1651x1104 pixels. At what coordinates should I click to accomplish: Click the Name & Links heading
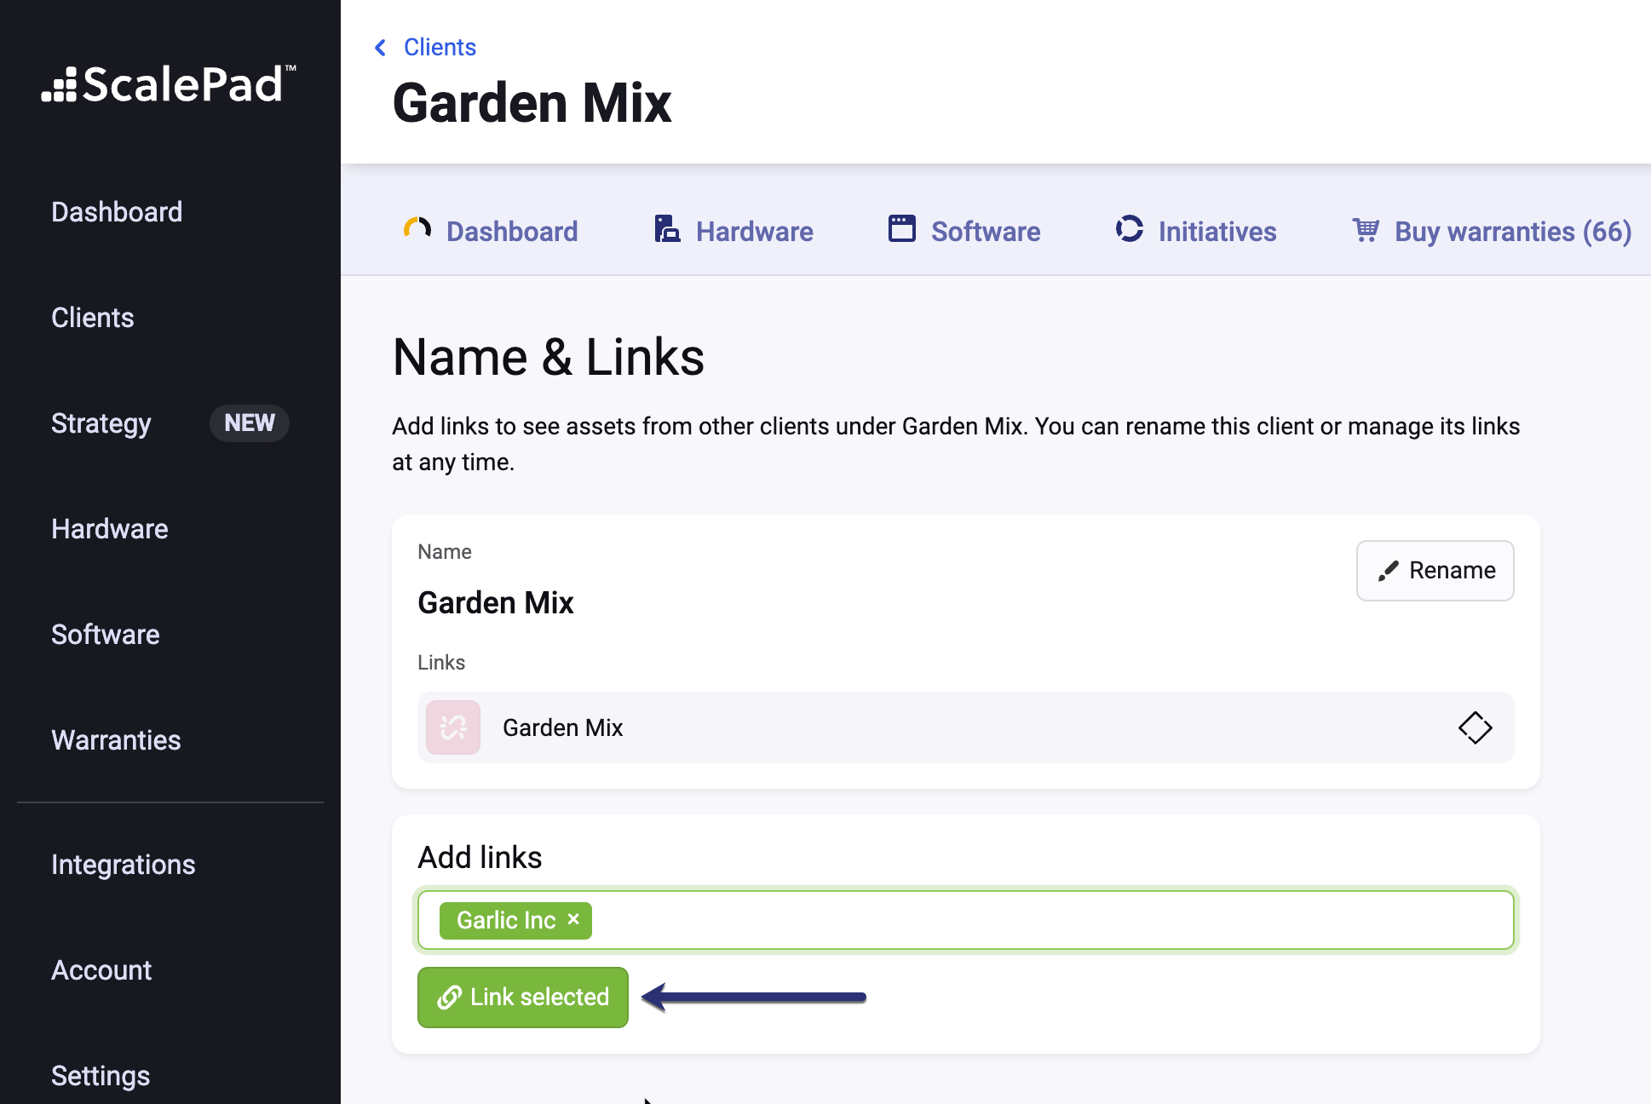coord(549,357)
